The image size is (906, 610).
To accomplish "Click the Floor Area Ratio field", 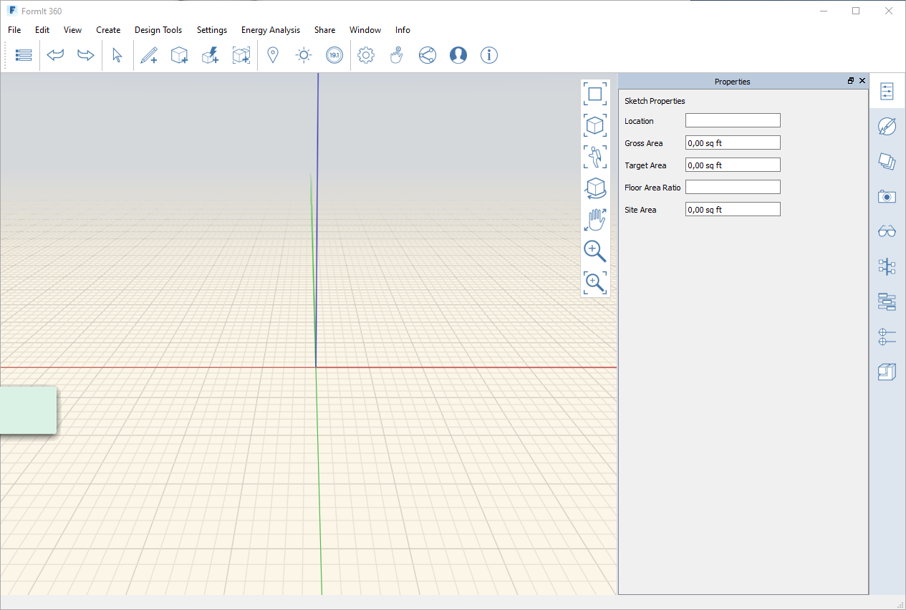I will [x=733, y=188].
